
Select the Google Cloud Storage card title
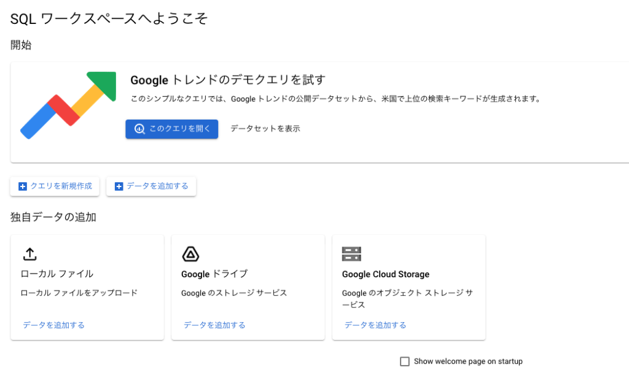385,274
